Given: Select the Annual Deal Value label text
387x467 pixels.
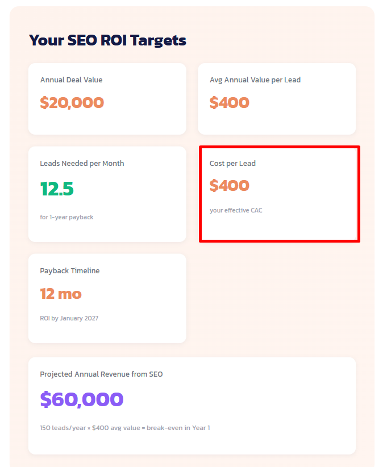Looking at the screenshot, I should 70,80.
